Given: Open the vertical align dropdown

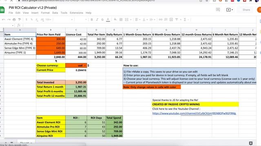Looking at the screenshot, I should coord(145,19).
